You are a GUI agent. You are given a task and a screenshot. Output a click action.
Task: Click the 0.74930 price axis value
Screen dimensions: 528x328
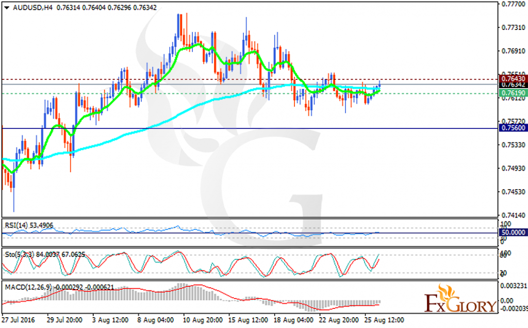513,168
